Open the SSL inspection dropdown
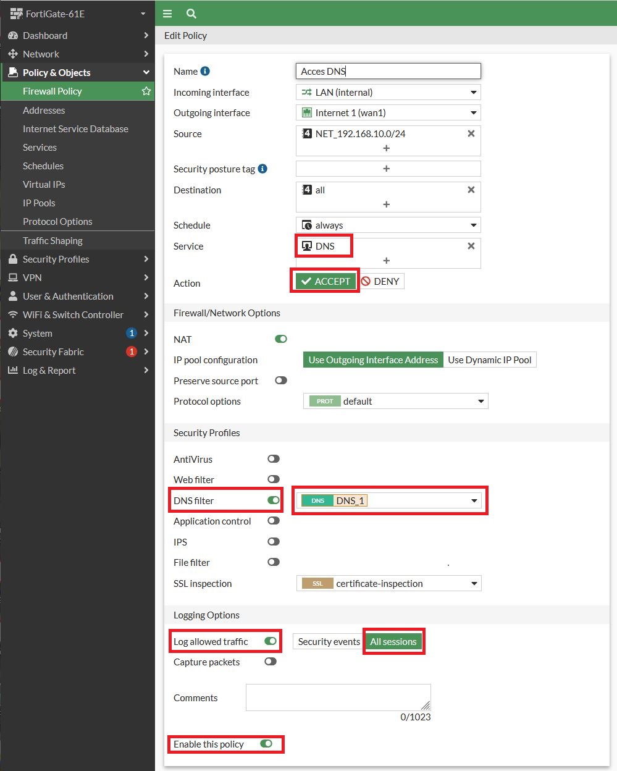 [x=389, y=583]
